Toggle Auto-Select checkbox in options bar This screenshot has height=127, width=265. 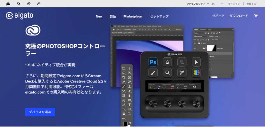pos(123,30)
